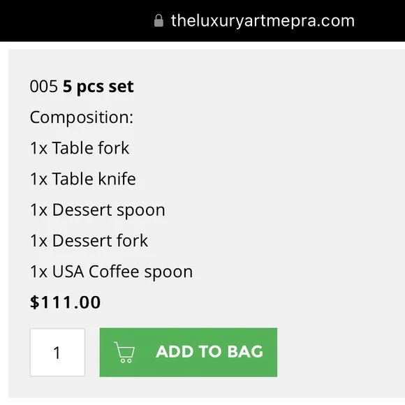Screen dimensions: 405x405
Task: Click the shopping cart icon
Action: [124, 352]
